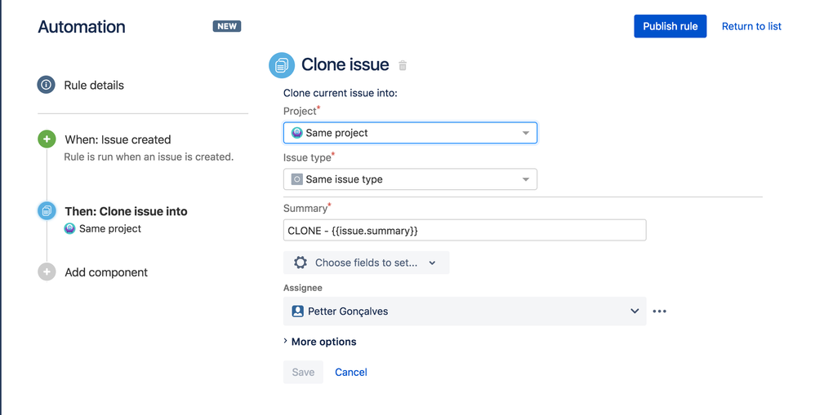Click the grey plus Add component icon
This screenshot has height=415, width=815.
coord(47,272)
